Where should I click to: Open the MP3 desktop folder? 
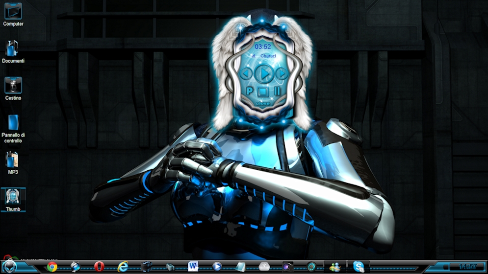[13, 163]
